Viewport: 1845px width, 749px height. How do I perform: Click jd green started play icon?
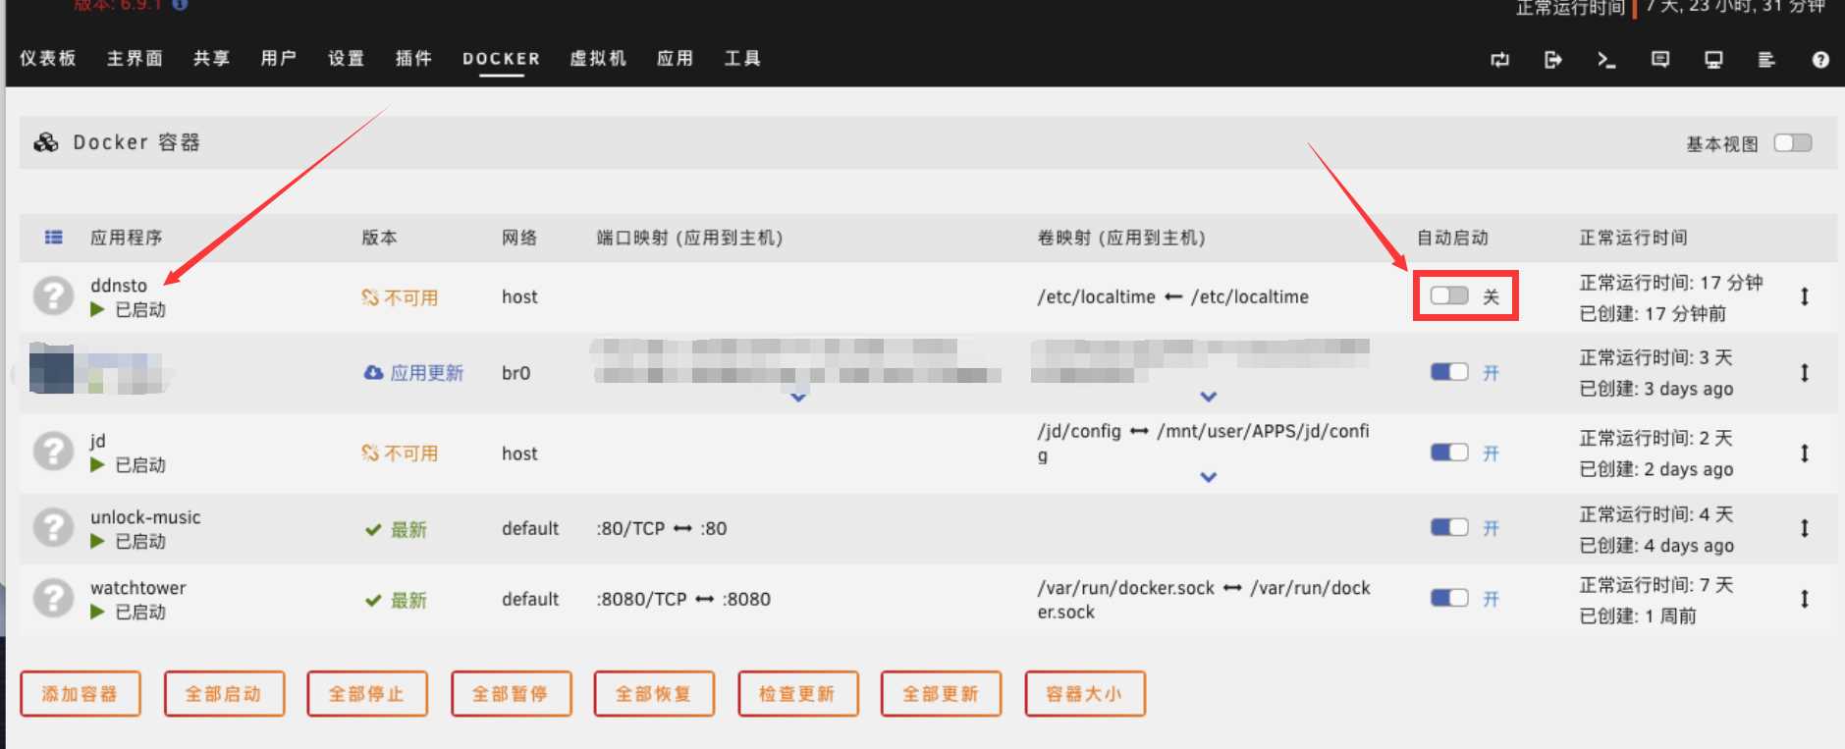pos(97,464)
